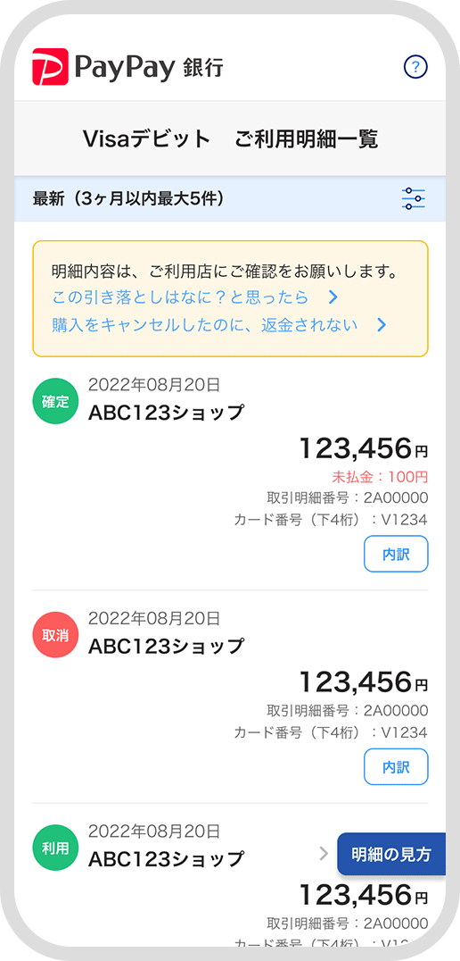
Task: Expand third transaction via gray chevron
Action: [324, 853]
